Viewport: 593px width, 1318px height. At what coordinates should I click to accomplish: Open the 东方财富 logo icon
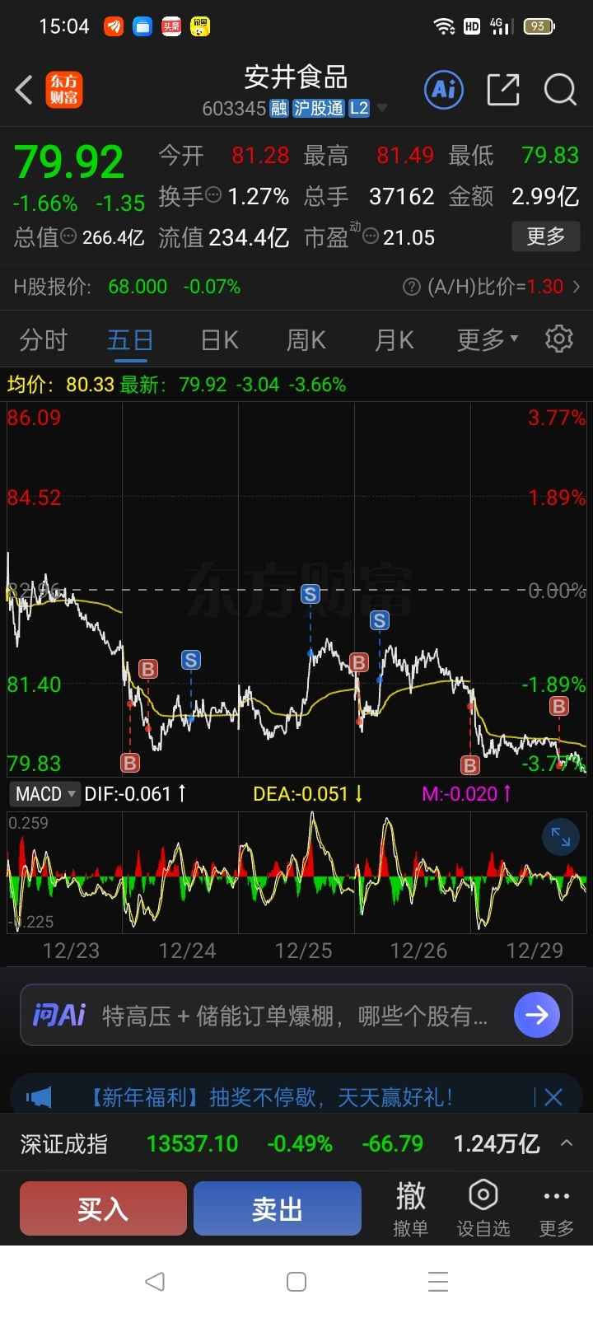[63, 90]
